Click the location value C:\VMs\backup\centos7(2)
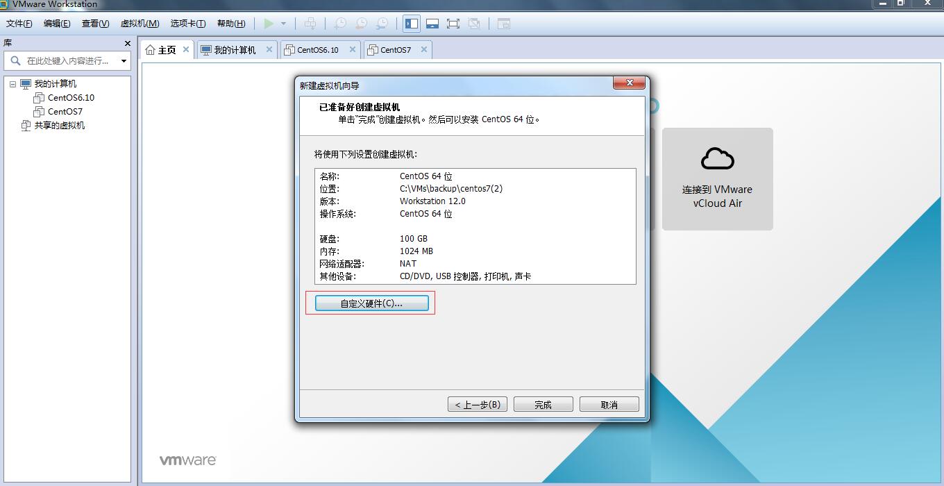944x486 pixels. [451, 189]
